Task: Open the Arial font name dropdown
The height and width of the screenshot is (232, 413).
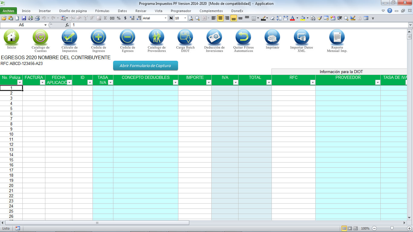Action: click(165, 18)
